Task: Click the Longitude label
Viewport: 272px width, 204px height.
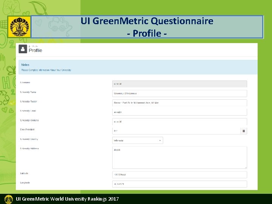Action: pos(25,183)
